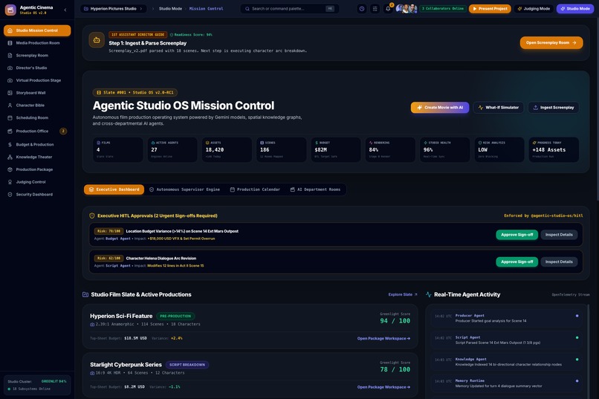This screenshot has height=399, width=599.
Task: Approve sign-off for Location Budget Variance
Action: [517, 235]
